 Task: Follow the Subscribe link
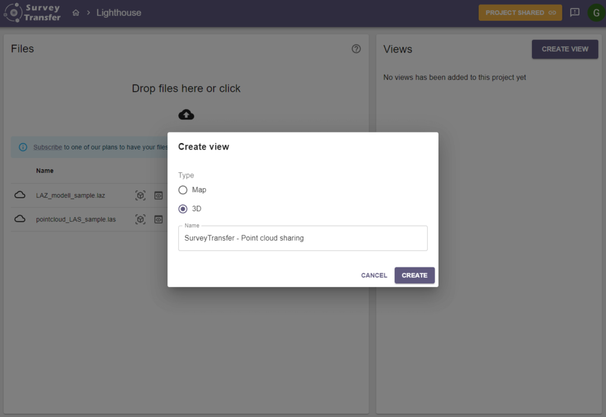[47, 147]
